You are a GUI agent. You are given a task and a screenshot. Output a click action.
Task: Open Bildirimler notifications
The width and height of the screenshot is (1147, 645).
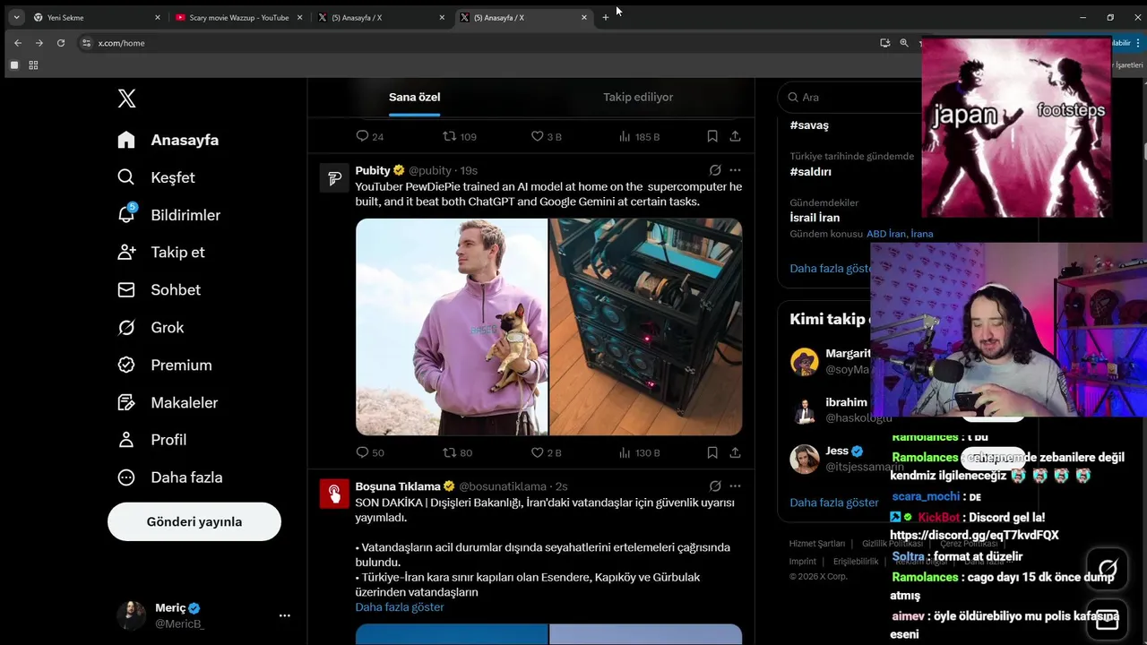point(168,215)
